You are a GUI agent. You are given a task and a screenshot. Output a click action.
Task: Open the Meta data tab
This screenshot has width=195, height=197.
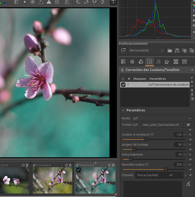(184, 61)
